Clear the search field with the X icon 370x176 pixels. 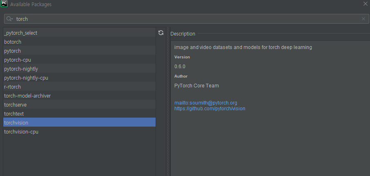pyautogui.click(x=363, y=19)
